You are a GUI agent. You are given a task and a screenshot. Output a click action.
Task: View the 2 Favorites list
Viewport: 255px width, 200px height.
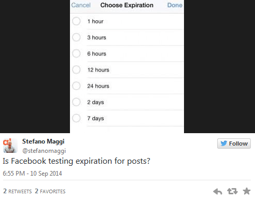pos(50,191)
